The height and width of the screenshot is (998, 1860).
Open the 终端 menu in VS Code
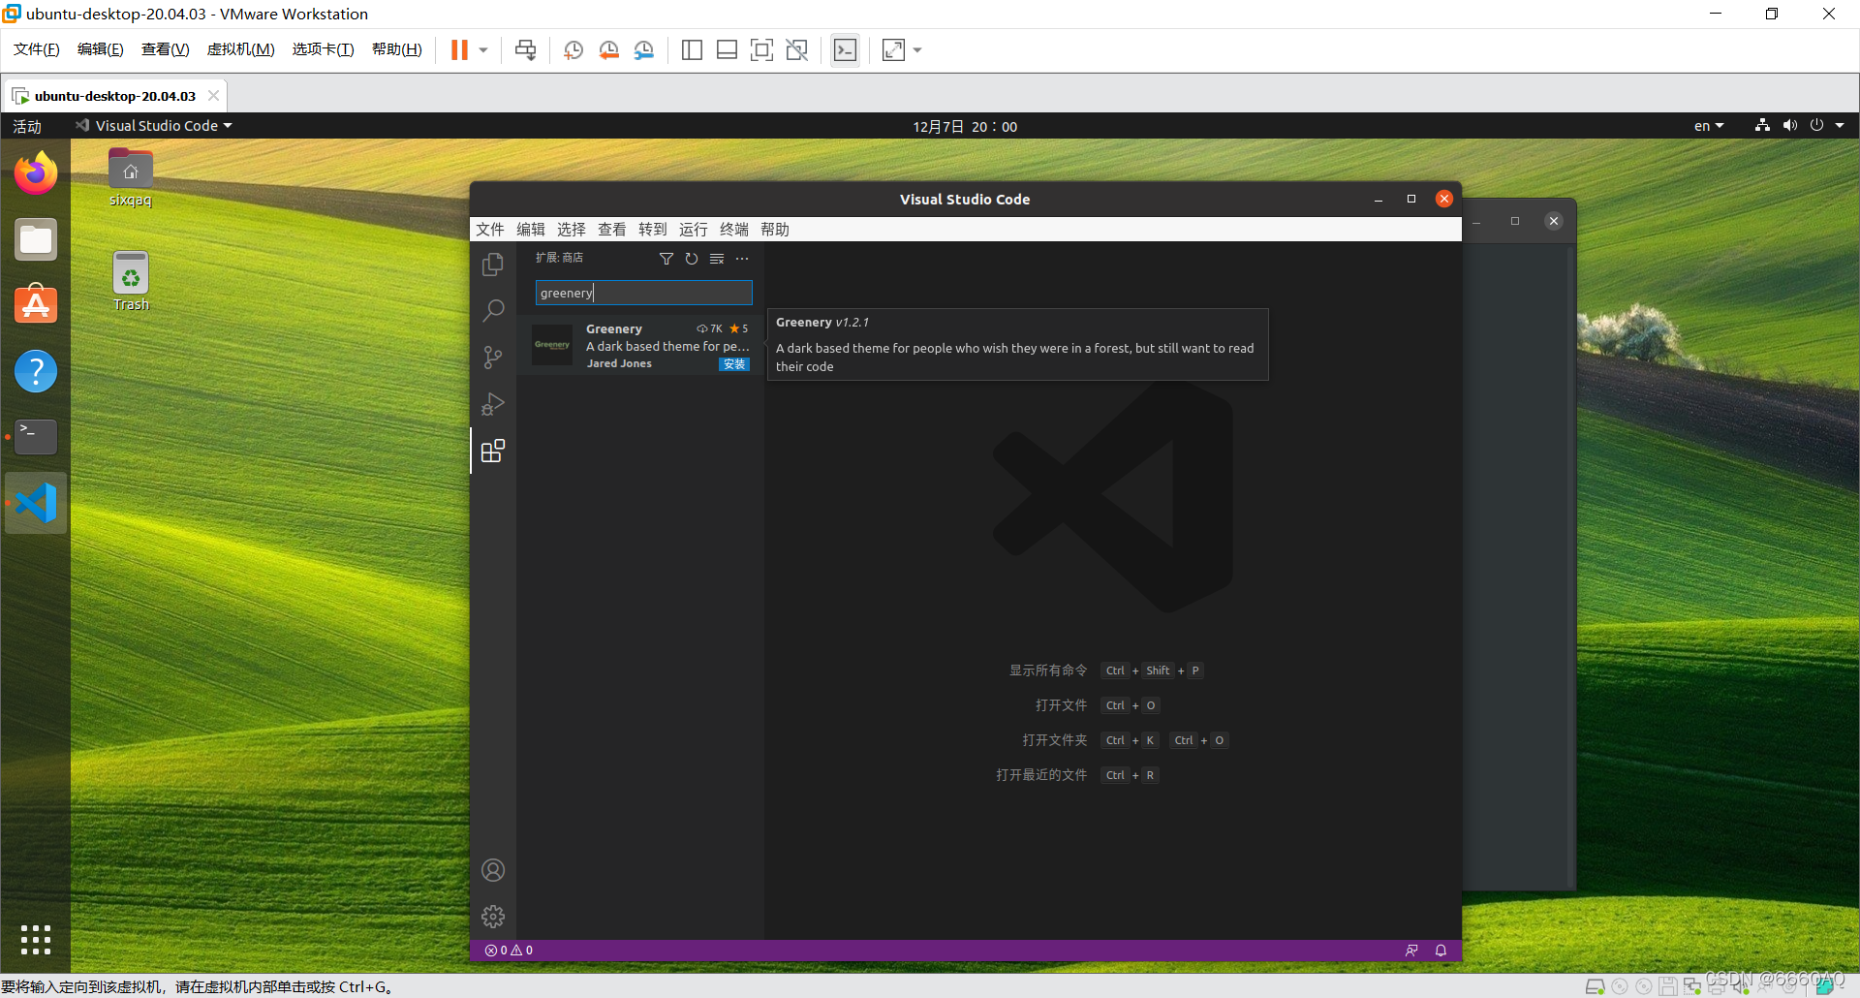pyautogui.click(x=734, y=230)
